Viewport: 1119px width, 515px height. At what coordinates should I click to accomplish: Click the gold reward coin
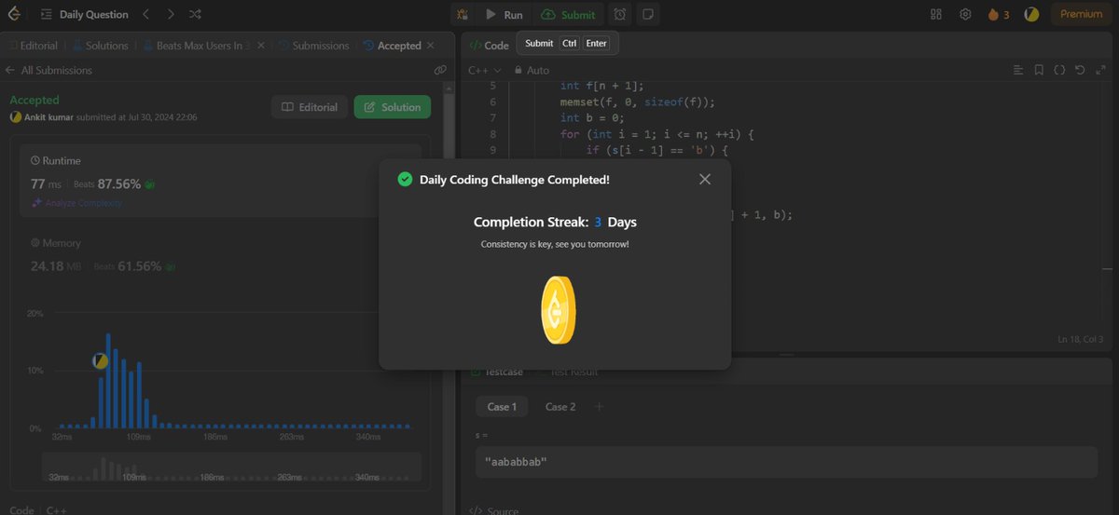click(559, 310)
